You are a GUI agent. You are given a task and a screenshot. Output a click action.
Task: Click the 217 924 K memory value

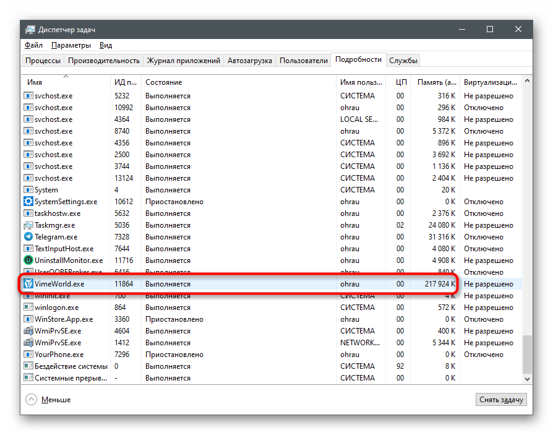440,283
